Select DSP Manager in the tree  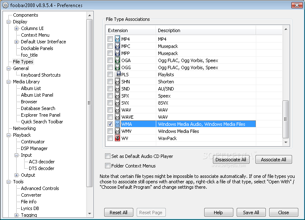click(34, 148)
